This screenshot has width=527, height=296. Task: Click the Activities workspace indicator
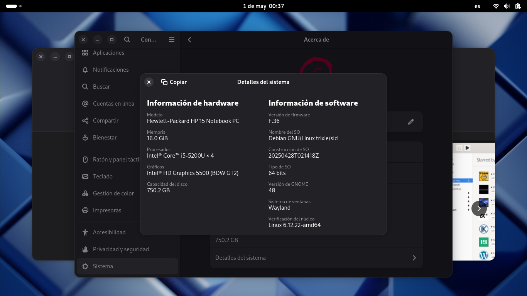(x=14, y=6)
